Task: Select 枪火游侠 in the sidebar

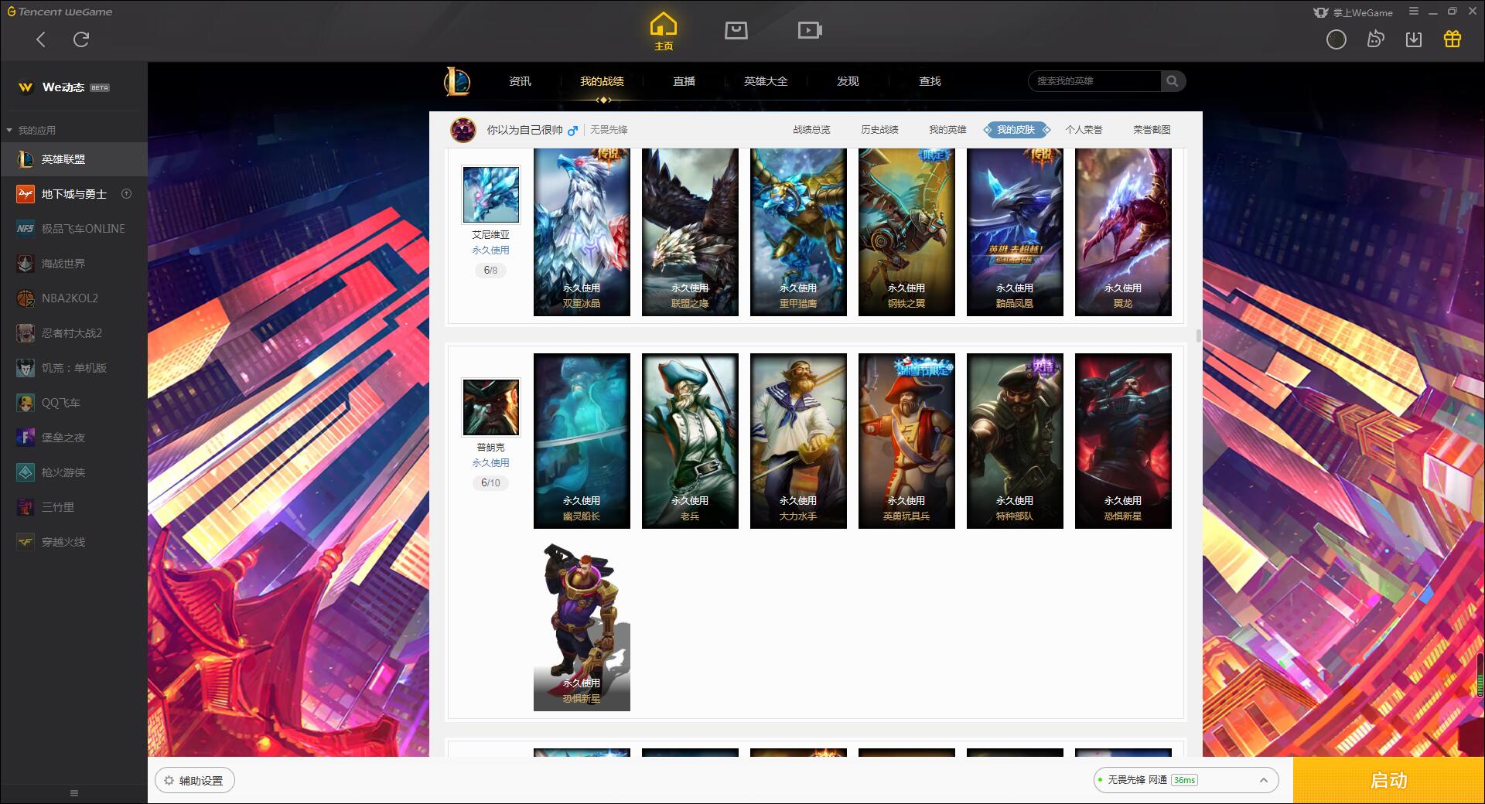Action: (x=73, y=472)
